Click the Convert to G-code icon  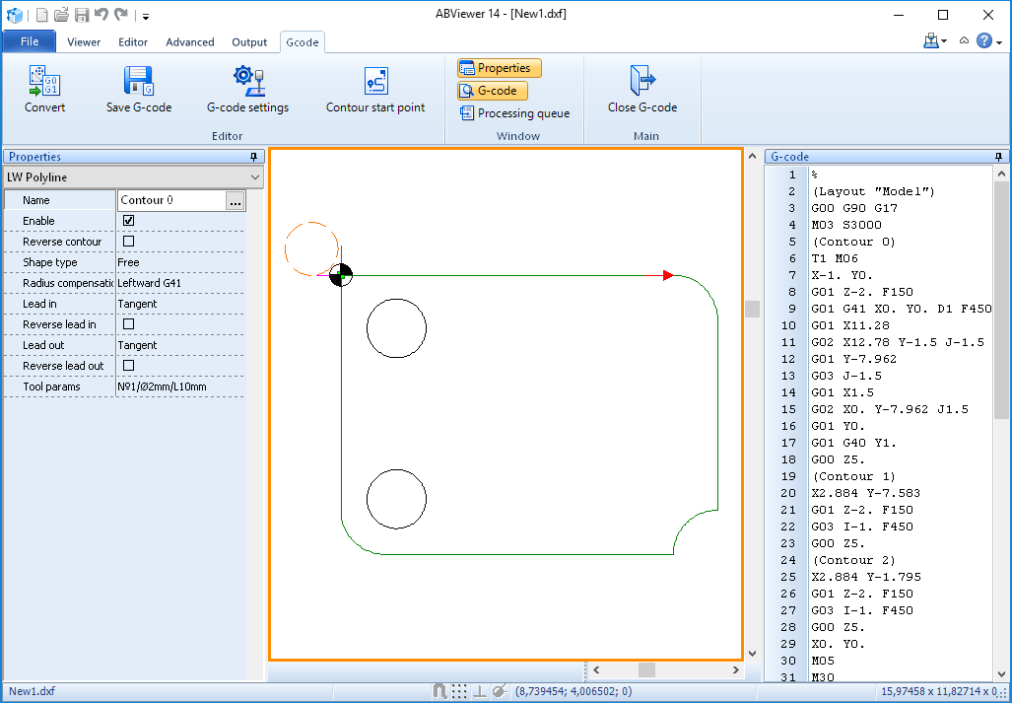(x=44, y=81)
